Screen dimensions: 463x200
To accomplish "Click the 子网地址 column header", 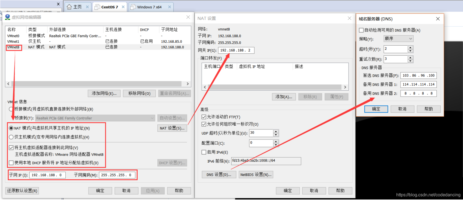I will (175, 30).
